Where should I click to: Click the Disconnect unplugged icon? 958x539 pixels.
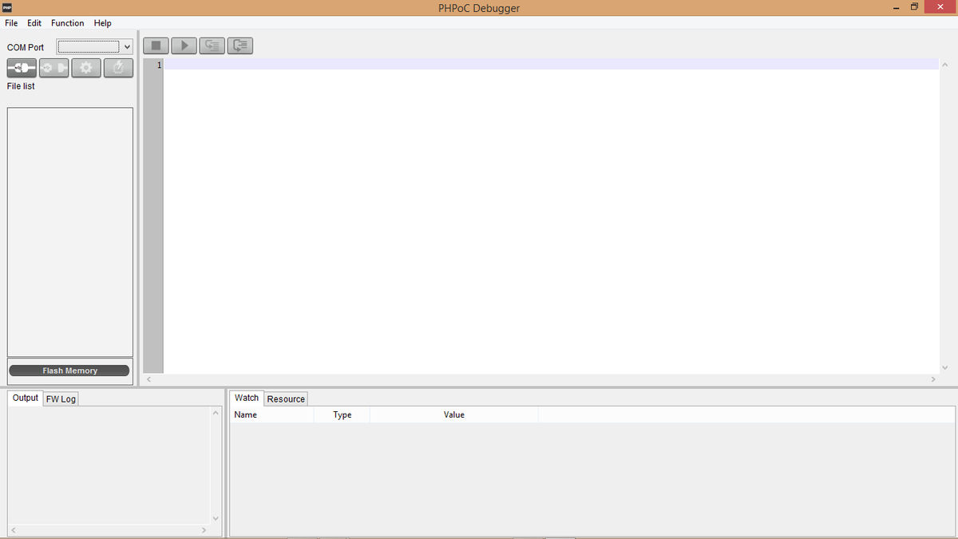54,68
